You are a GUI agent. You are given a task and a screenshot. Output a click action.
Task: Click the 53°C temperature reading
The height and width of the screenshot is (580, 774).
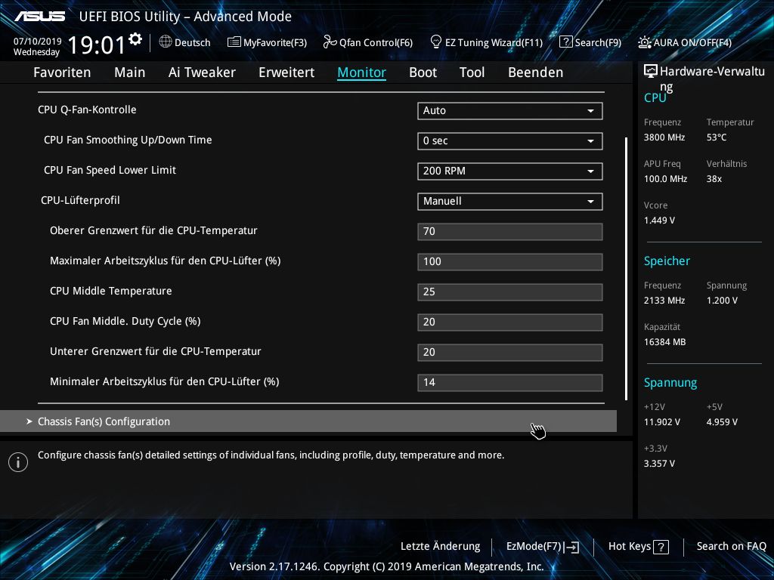[717, 137]
